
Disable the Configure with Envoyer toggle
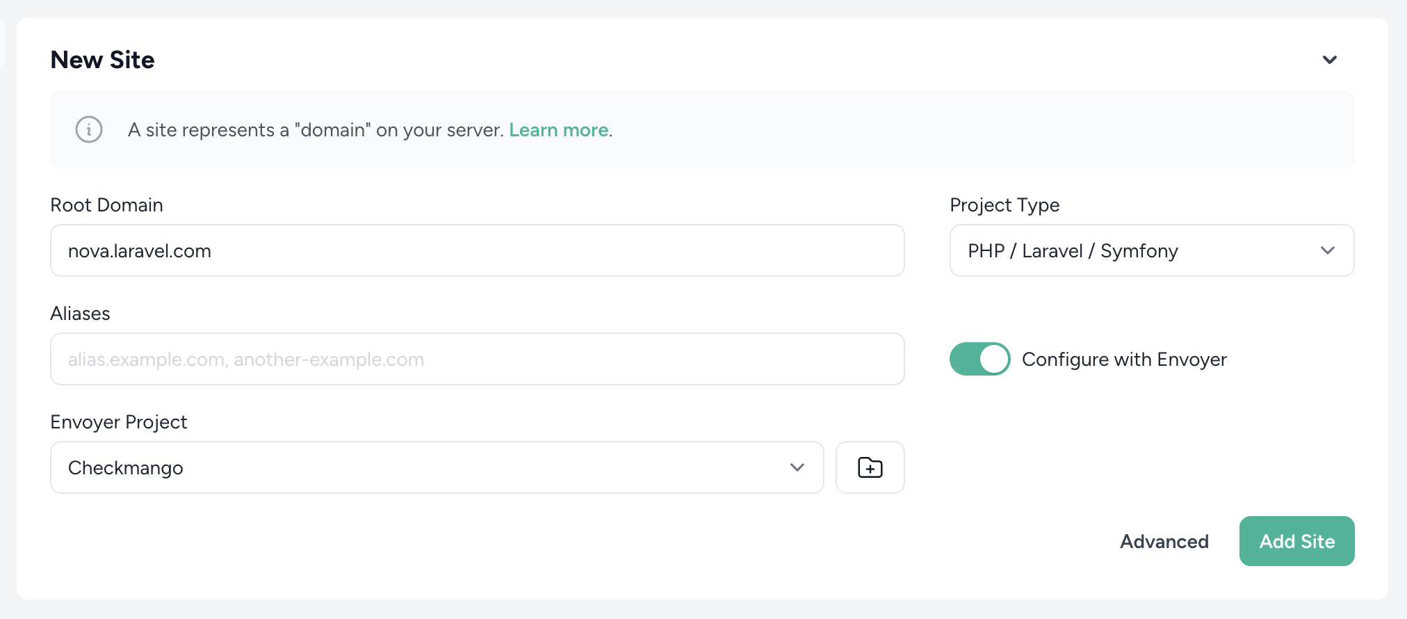(979, 359)
